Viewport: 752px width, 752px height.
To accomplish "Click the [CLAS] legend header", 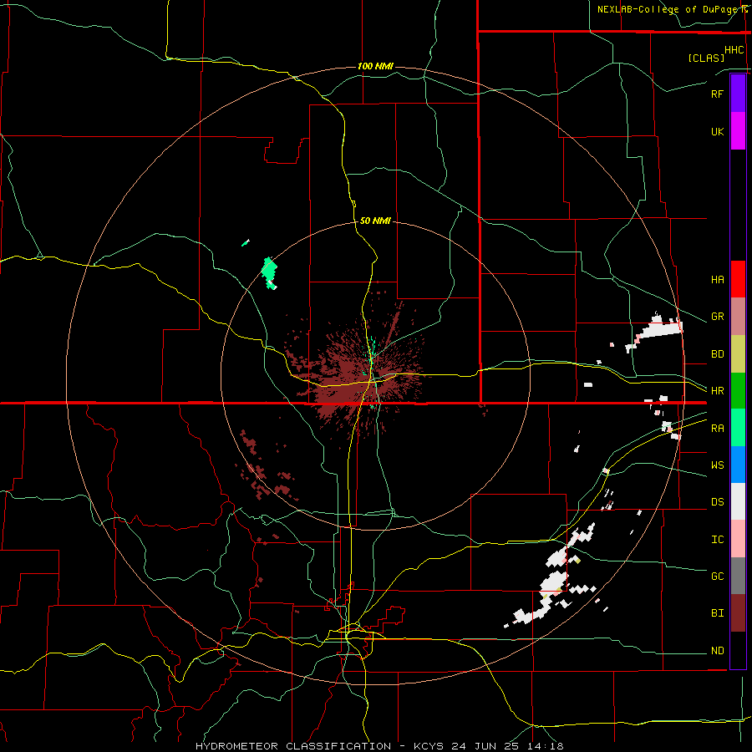I will pyautogui.click(x=706, y=58).
